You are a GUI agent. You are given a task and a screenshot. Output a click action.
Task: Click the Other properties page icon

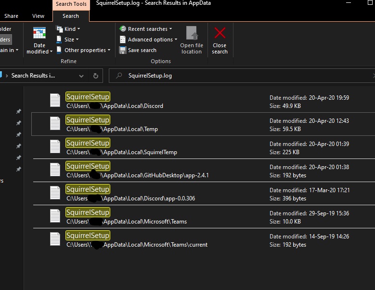pyautogui.click(x=59, y=50)
